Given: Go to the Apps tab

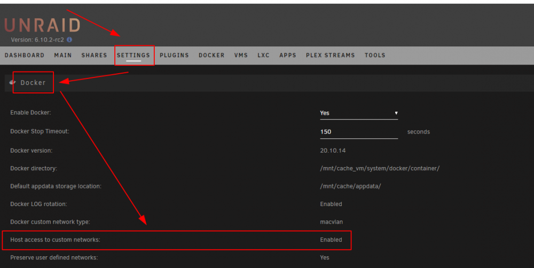Looking at the screenshot, I should [x=288, y=55].
